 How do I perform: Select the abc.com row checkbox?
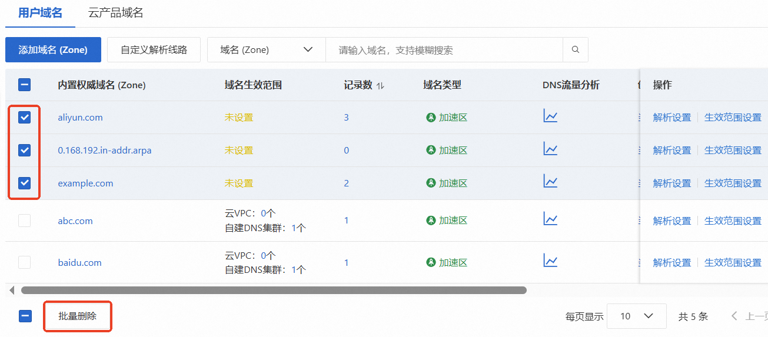coord(25,221)
